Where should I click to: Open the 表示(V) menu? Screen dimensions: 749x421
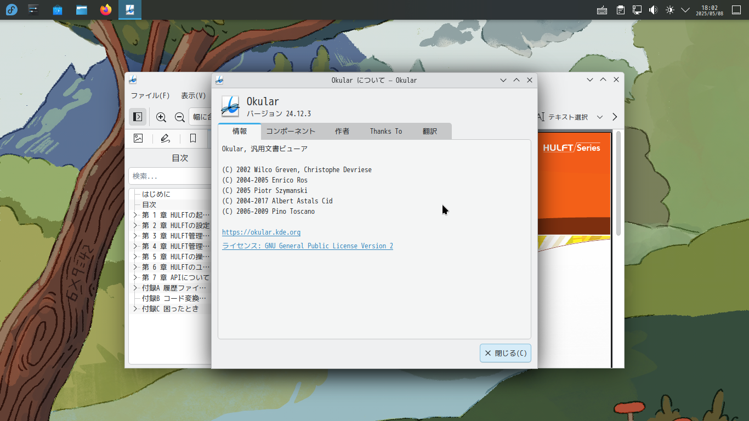click(x=194, y=95)
